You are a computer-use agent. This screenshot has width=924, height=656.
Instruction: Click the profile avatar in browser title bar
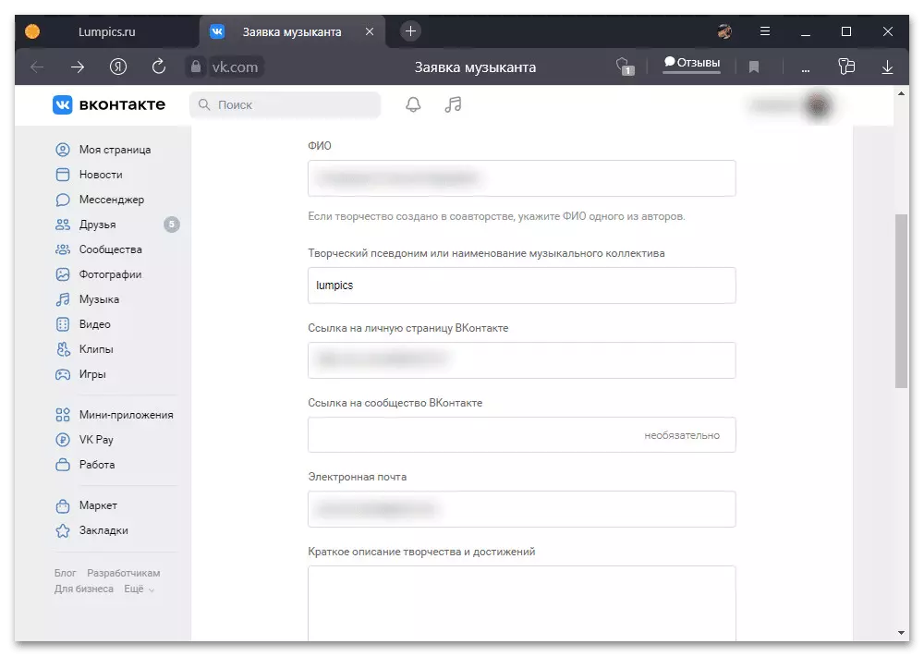pos(724,31)
